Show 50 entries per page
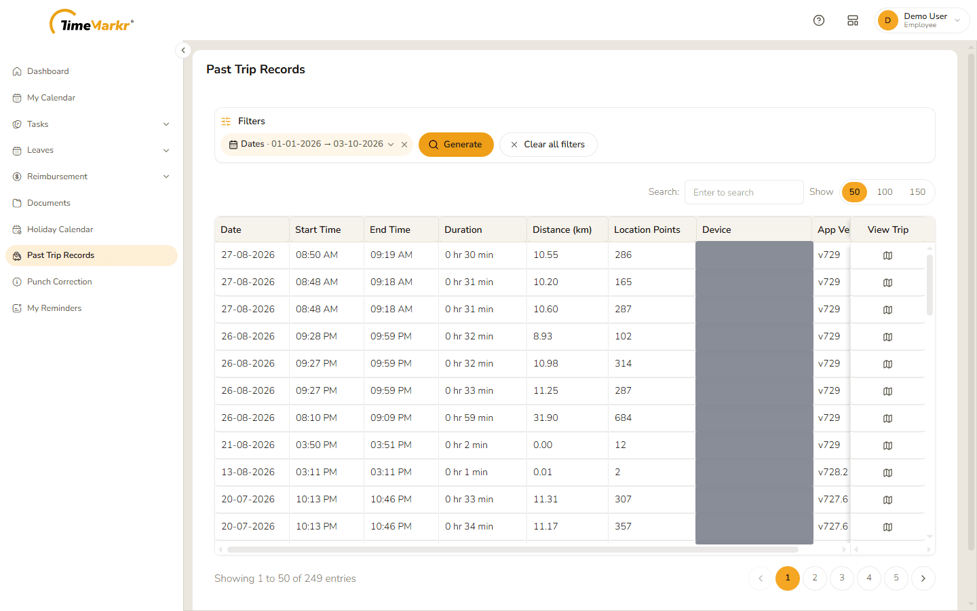The height and width of the screenshot is (611, 977). [x=854, y=192]
